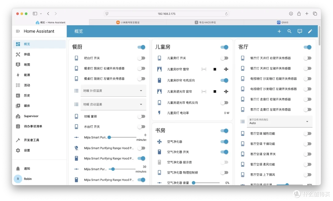
Task: Turn off 儿童房纱帘 电机反向
Action: (x=224, y=80)
